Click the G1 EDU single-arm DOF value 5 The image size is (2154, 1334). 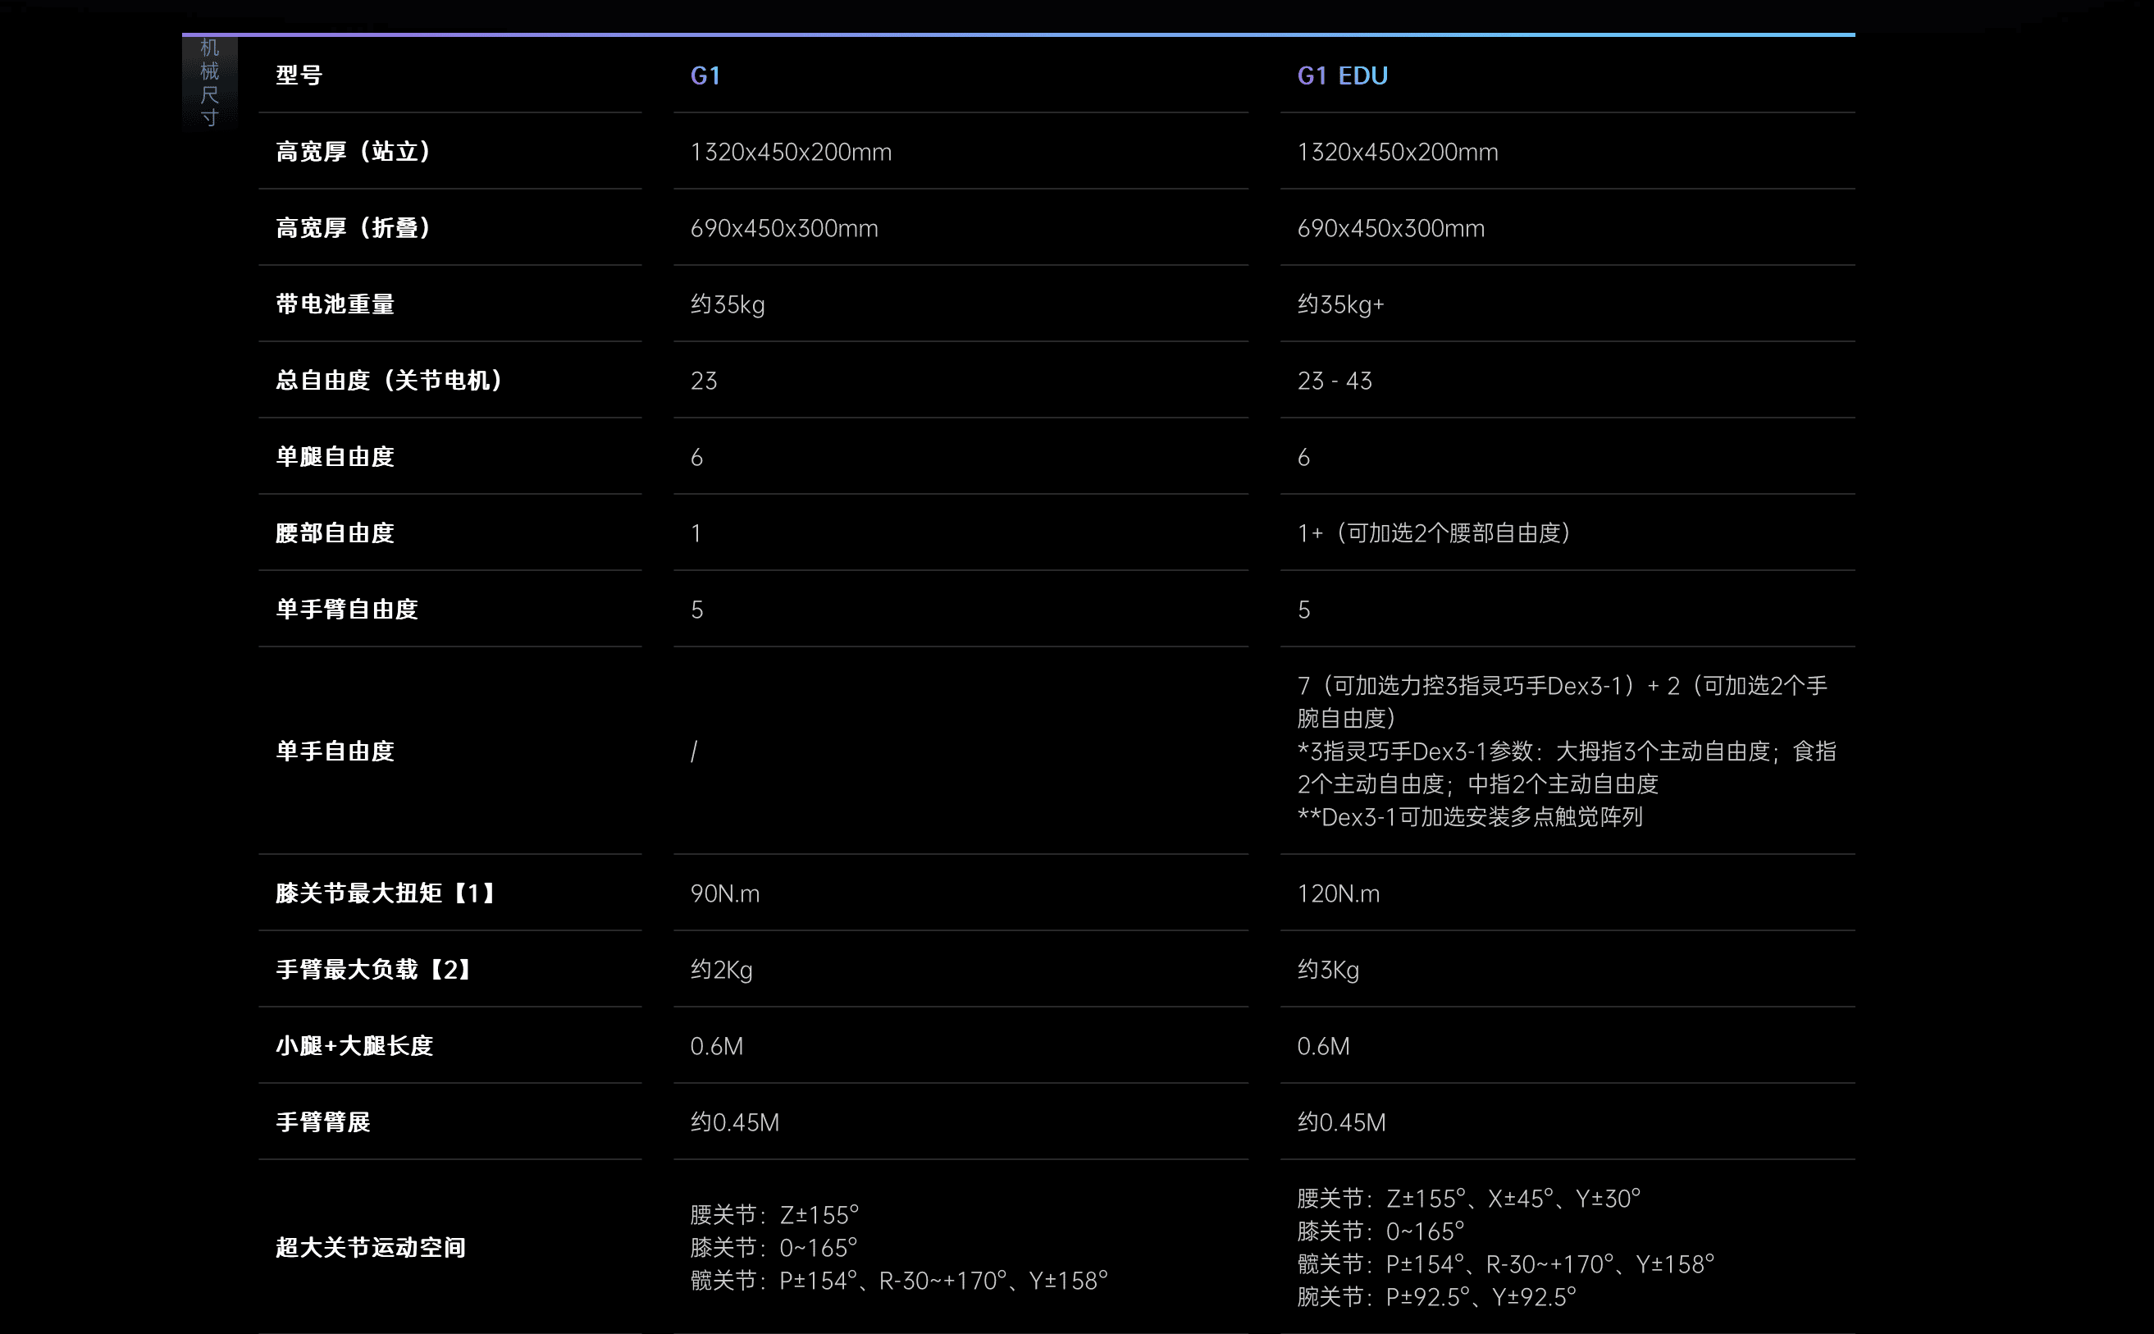1303,610
